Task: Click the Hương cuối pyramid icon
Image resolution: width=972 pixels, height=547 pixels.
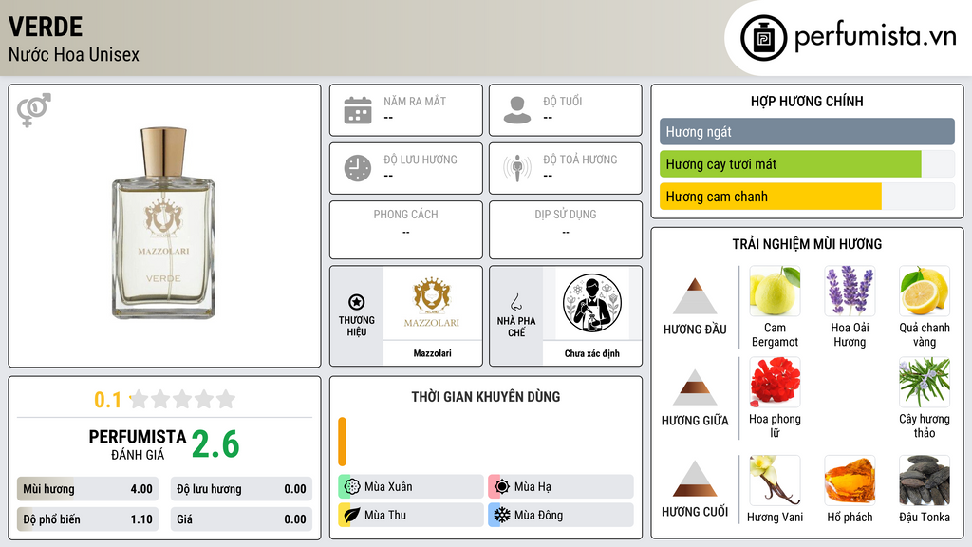Action: click(x=695, y=479)
